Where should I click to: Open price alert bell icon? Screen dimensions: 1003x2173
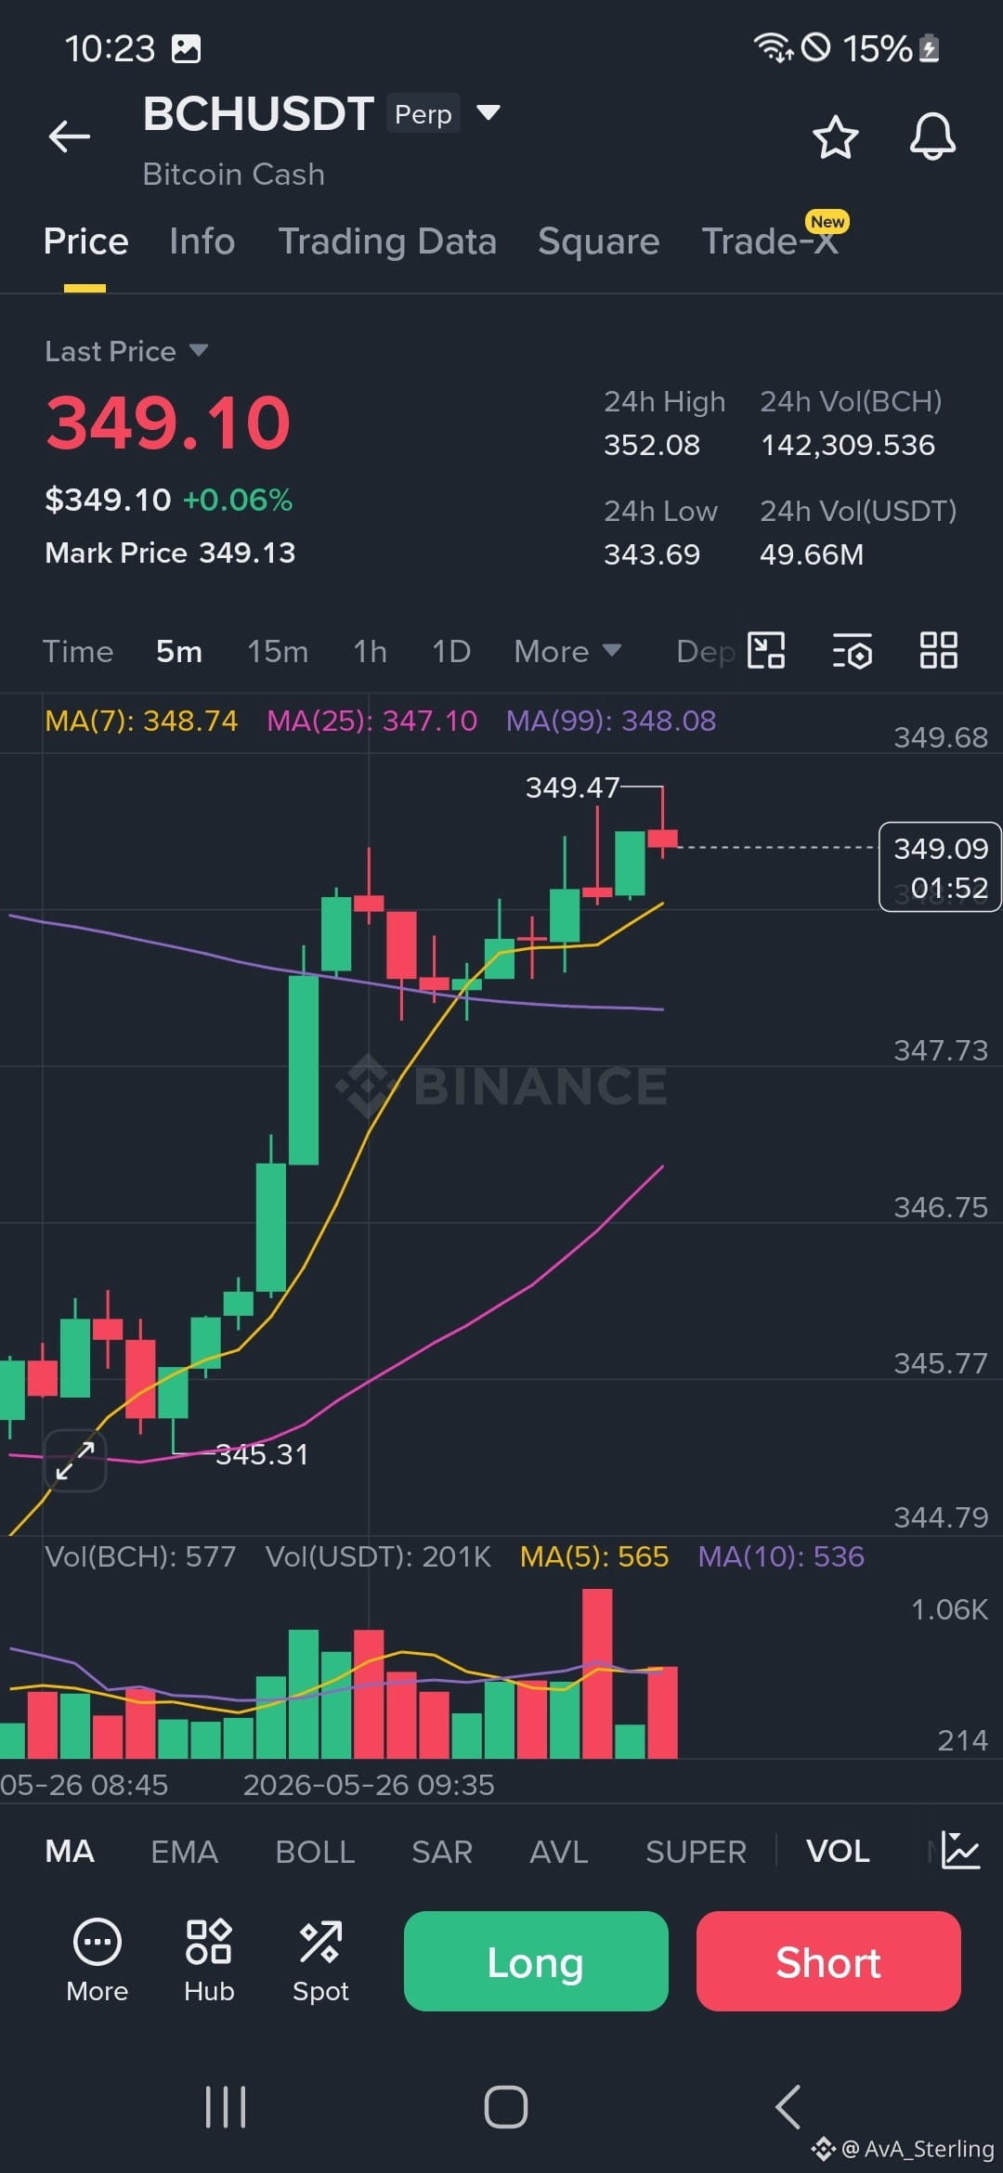tap(932, 137)
